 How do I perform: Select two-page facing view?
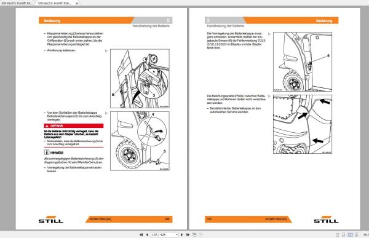pyautogui.click(x=350, y=235)
